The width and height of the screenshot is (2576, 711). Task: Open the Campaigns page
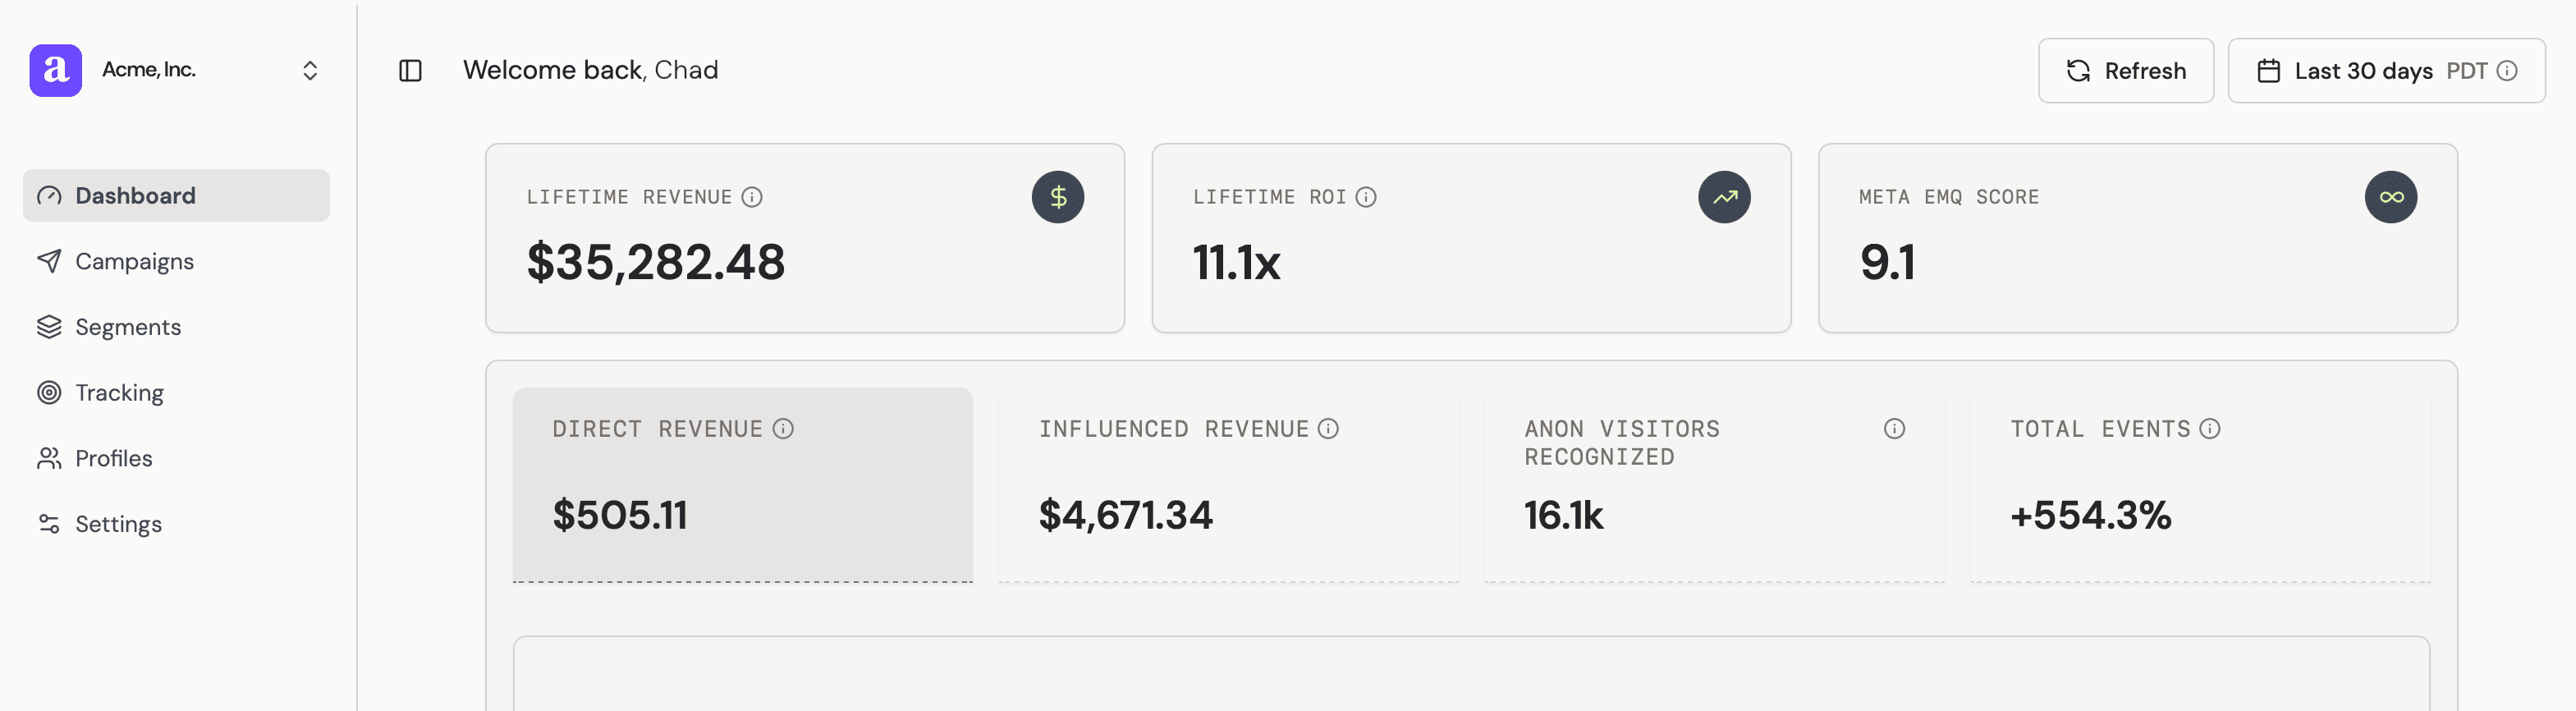(x=134, y=261)
